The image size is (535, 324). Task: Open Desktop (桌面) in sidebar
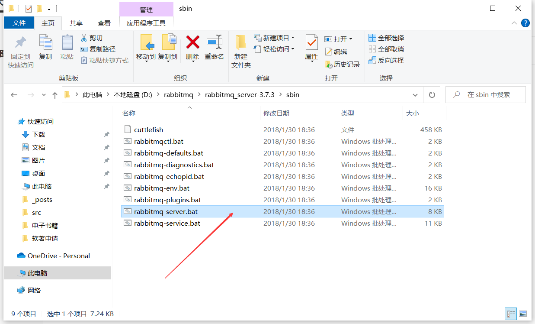[38, 174]
